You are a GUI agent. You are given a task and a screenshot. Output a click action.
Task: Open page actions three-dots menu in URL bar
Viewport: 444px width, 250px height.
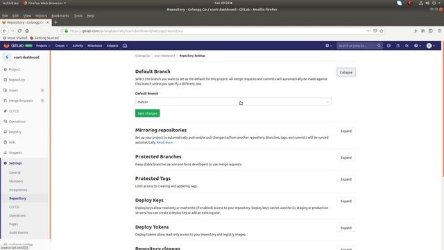pos(368,31)
